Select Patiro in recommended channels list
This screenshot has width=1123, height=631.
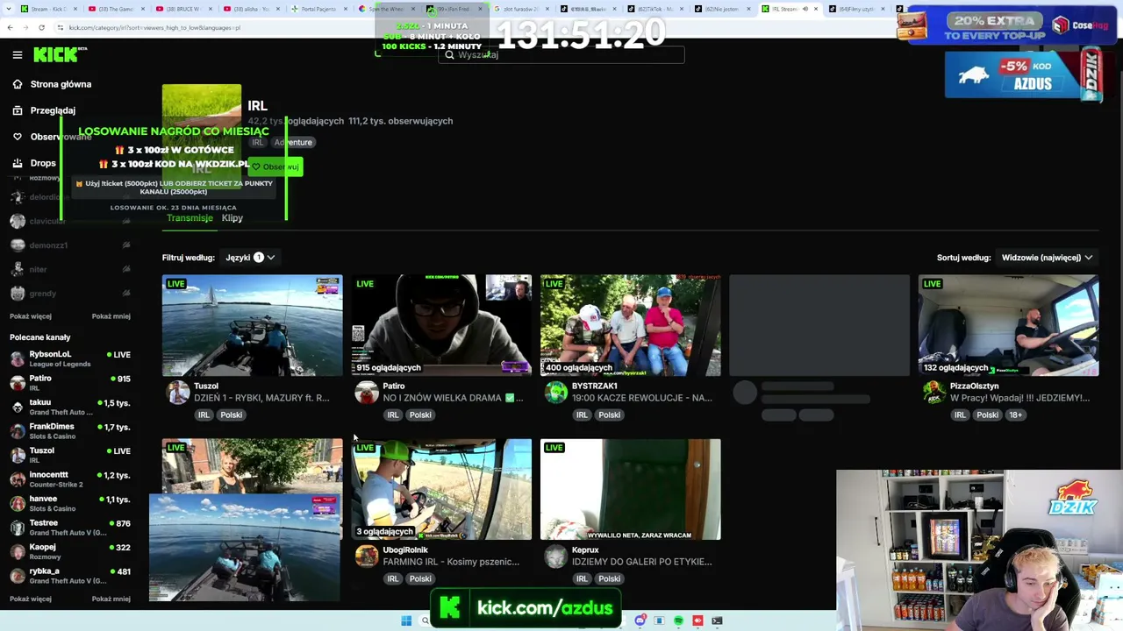70,383
